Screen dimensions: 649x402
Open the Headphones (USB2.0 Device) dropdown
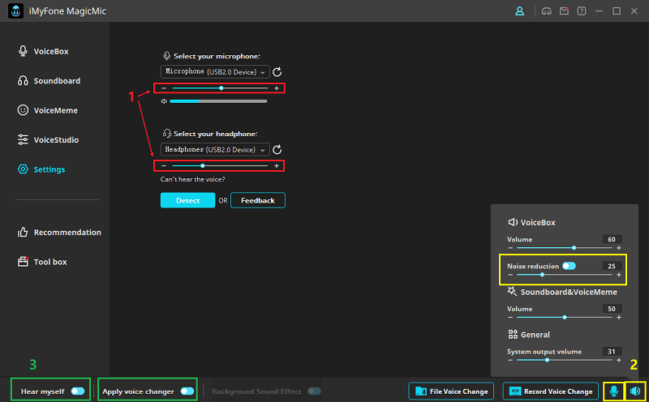tap(215, 149)
